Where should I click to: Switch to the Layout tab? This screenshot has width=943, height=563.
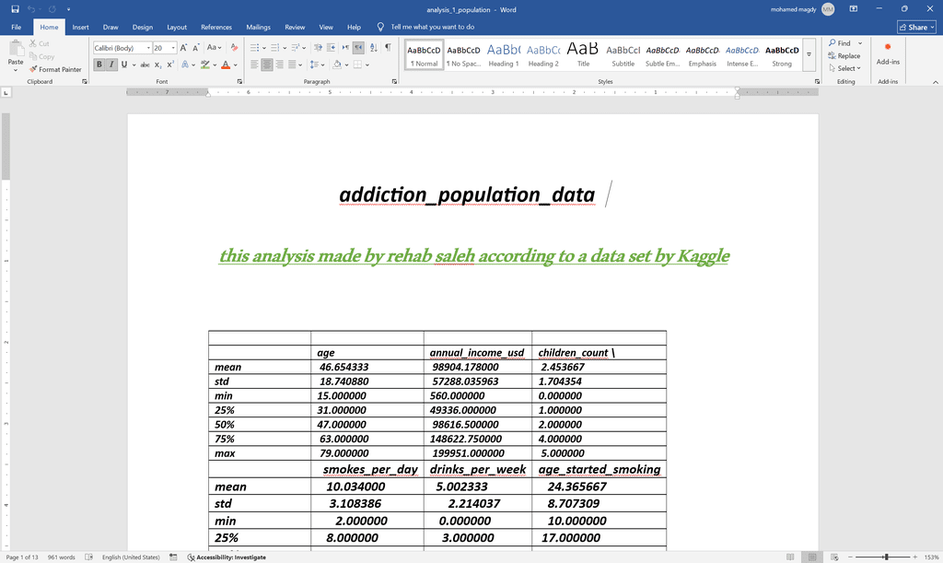(x=177, y=27)
